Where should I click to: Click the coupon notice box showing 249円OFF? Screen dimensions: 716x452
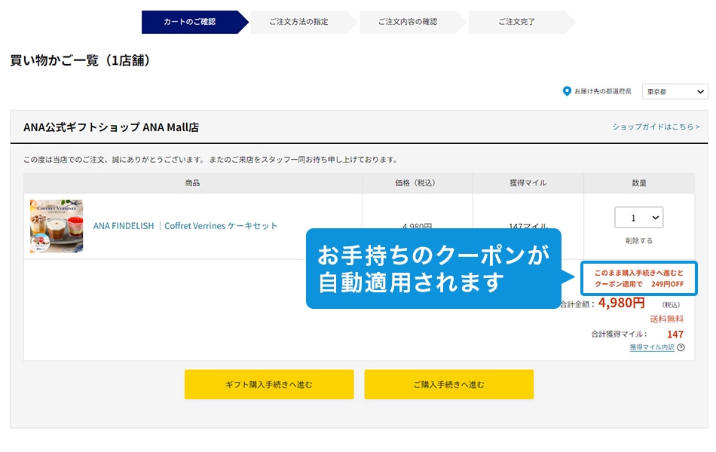point(639,279)
